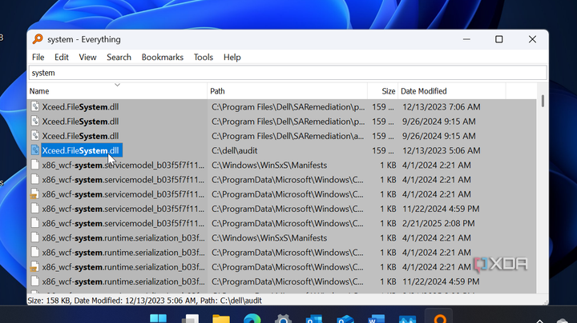Viewport: 577px width, 323px height.
Task: Click the icon of highlighted Xceed.FileSystem.dll in C:\dell\audit
Action: tap(34, 150)
